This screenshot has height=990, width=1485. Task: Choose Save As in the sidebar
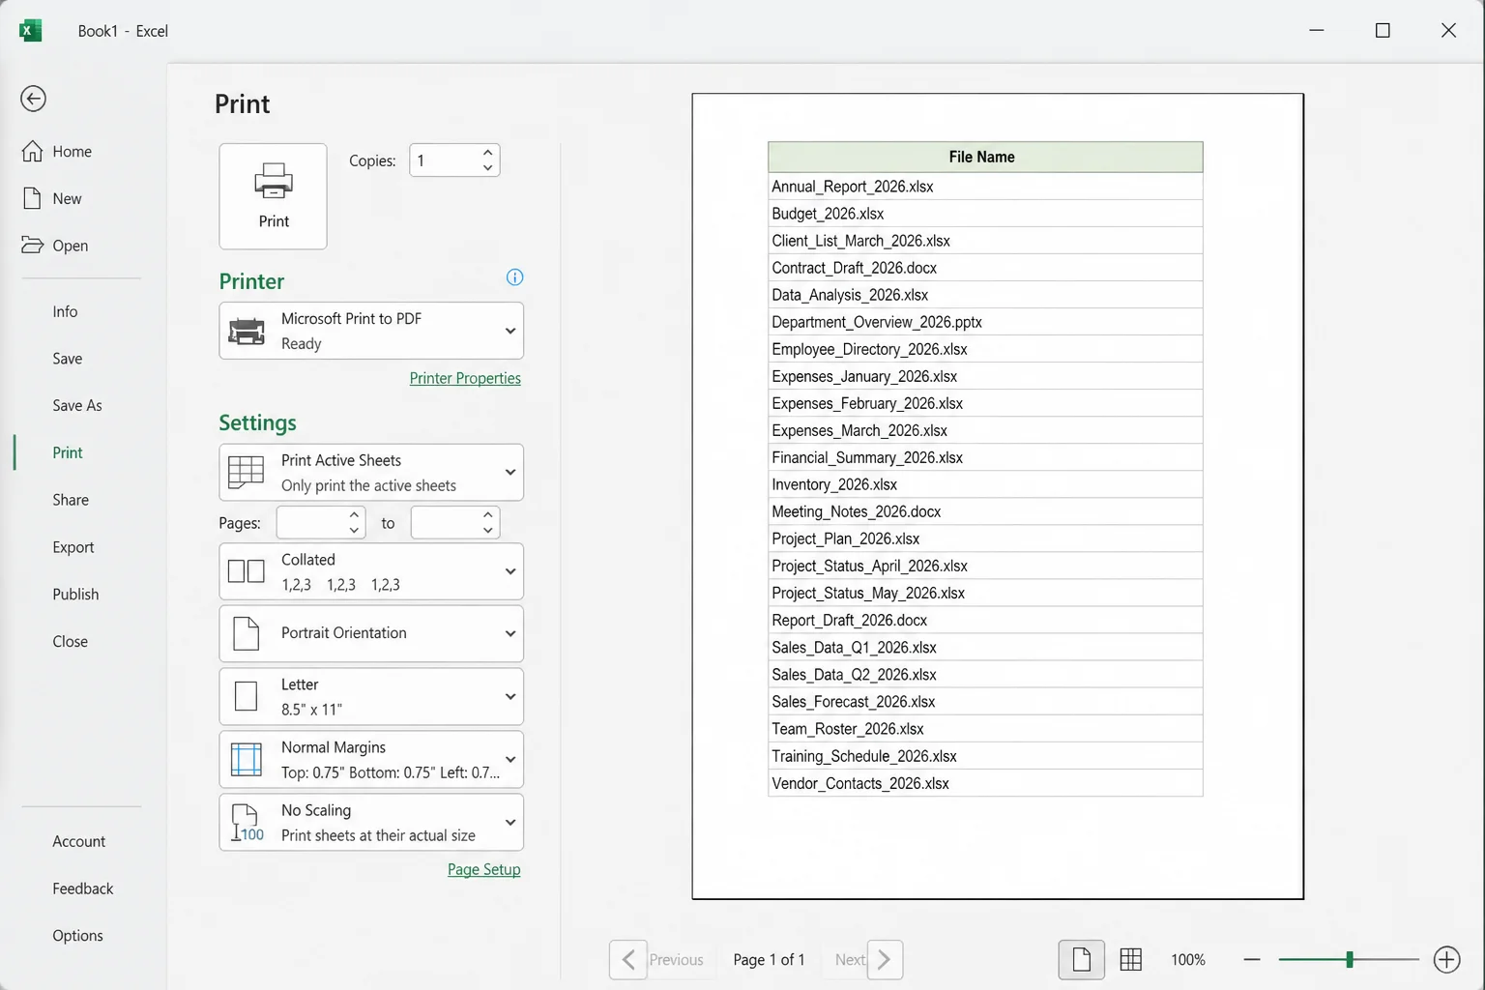coord(77,405)
